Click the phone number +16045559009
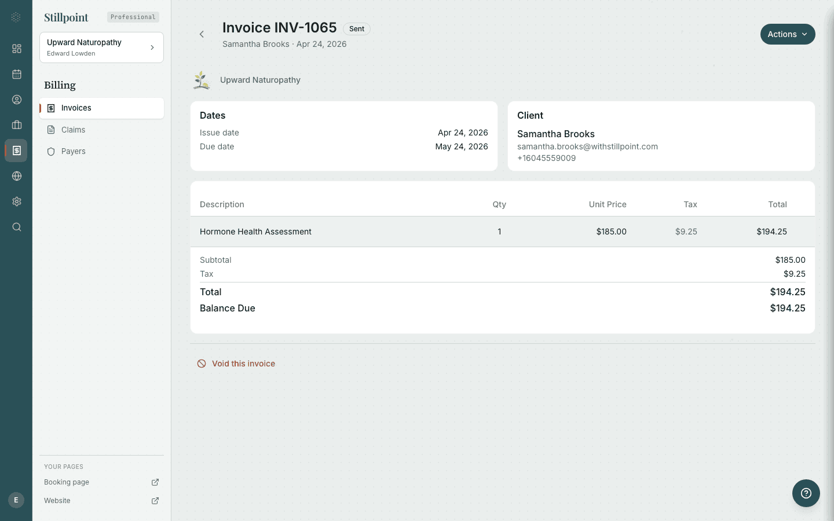Screen dimensions: 834x521 coord(547,158)
